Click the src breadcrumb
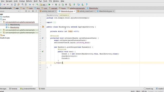Image resolution: width=164 pixels, height=92 pixels. tap(23, 8)
